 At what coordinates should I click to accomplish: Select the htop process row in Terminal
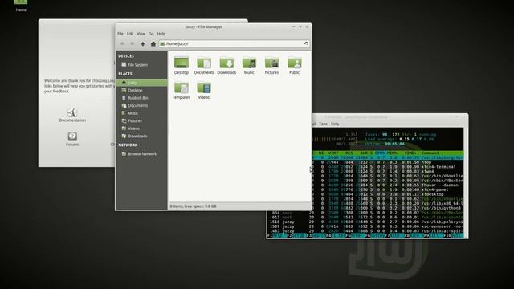pyautogui.click(x=388, y=162)
